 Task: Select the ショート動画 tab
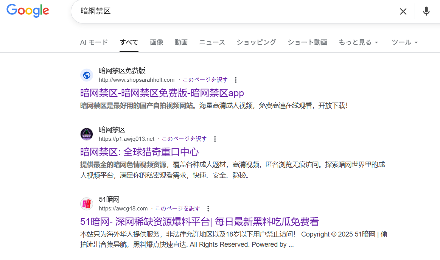(307, 42)
